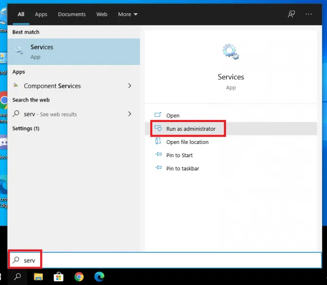Click the taskbar search magnifier icon
This screenshot has height=285, width=327.
click(x=18, y=277)
